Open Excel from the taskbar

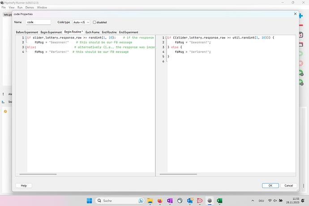tap(219, 201)
